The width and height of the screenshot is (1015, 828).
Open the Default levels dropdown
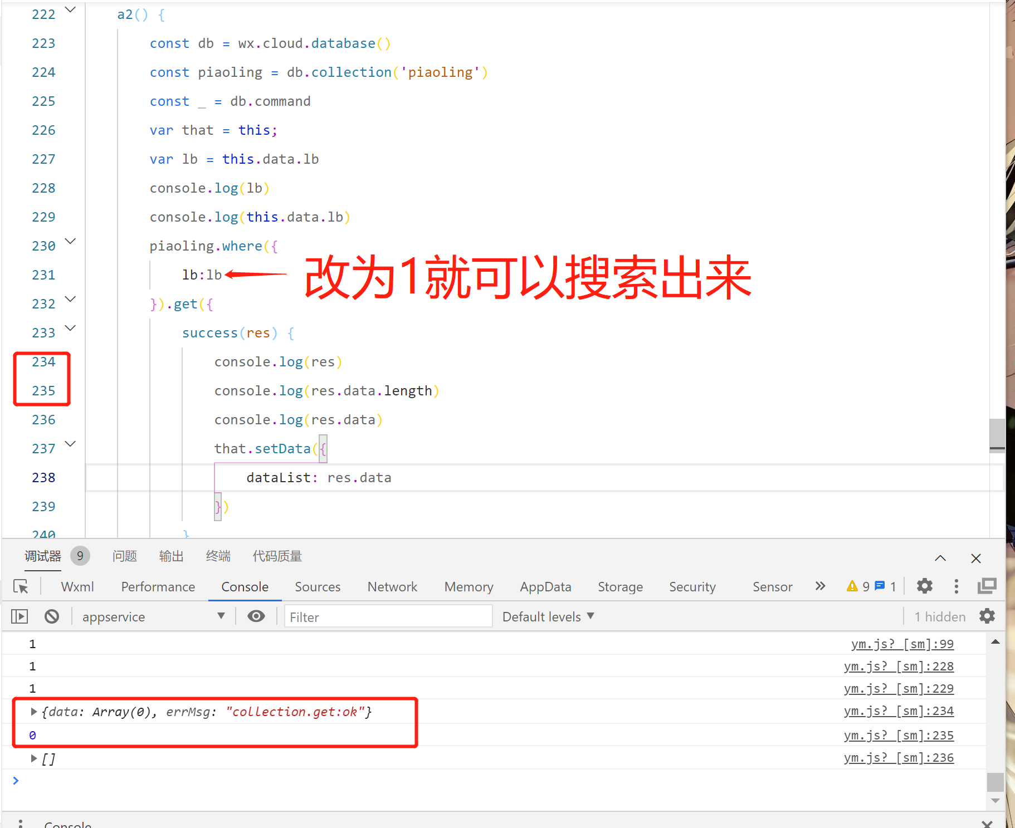[x=548, y=616]
